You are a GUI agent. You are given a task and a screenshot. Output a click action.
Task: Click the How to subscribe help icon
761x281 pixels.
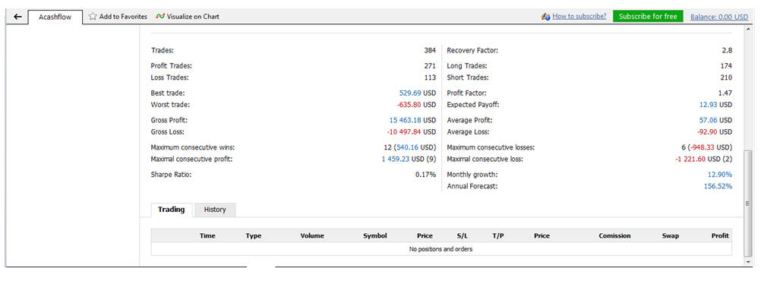pyautogui.click(x=546, y=17)
